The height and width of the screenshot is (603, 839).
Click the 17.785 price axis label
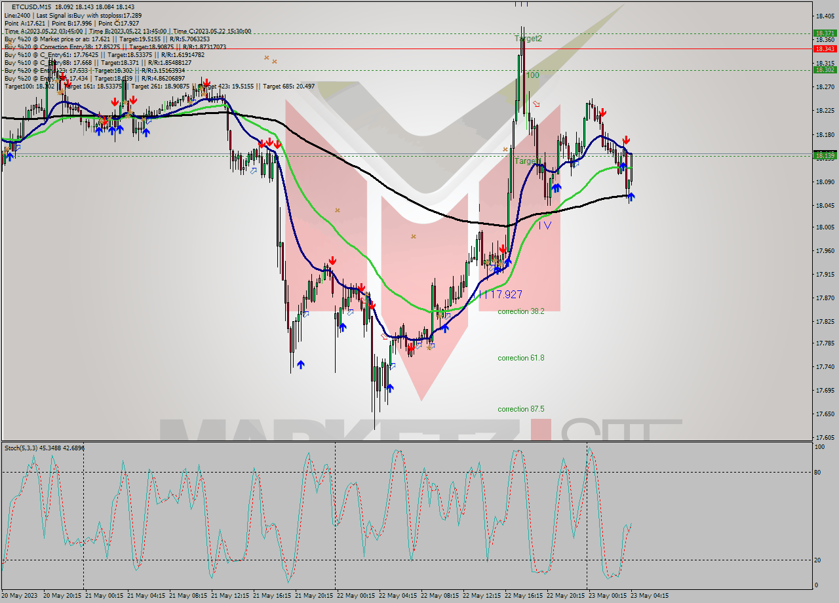(x=824, y=343)
